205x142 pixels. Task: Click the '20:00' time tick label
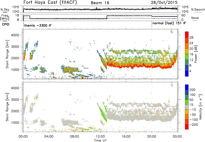pyautogui.click(x=151, y=137)
